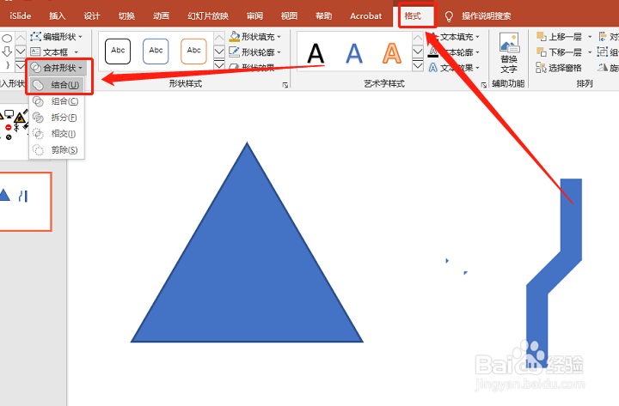Switch to the 切换 tab
619x406 pixels.
pyautogui.click(x=126, y=15)
